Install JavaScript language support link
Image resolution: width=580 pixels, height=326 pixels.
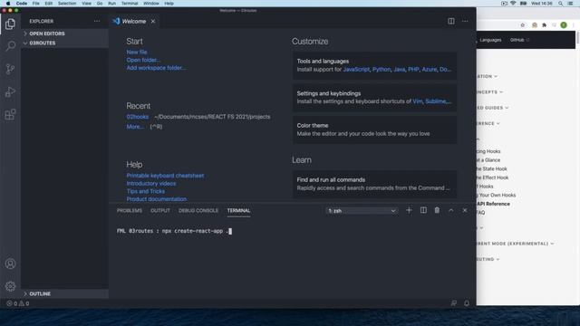click(356, 69)
